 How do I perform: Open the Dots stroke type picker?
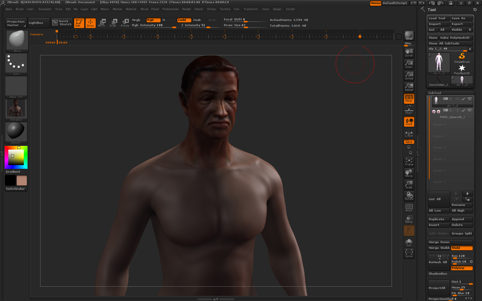(x=16, y=64)
